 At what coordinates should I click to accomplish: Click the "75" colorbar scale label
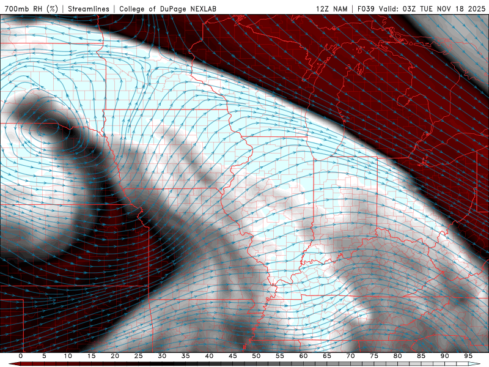point(374,356)
